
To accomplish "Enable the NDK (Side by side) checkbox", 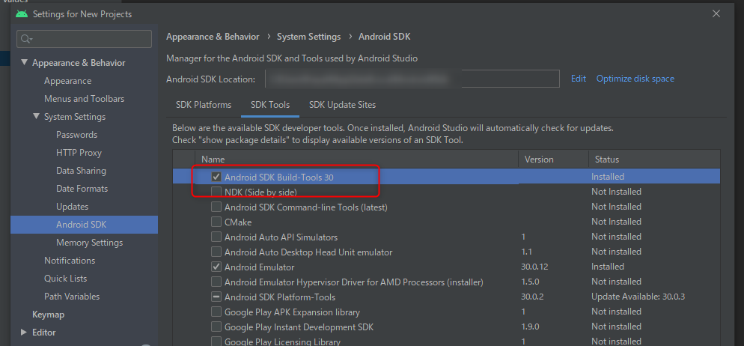I will point(216,192).
